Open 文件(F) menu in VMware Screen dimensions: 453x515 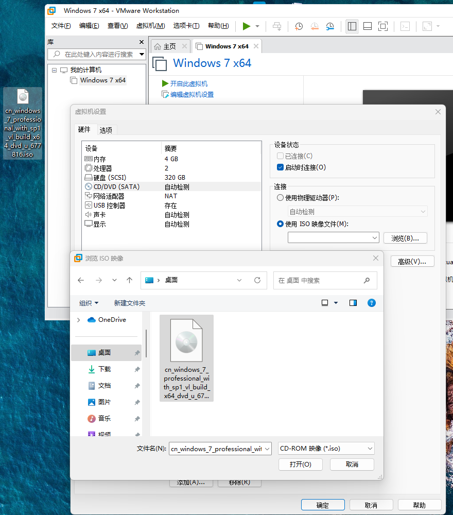pyautogui.click(x=61, y=26)
